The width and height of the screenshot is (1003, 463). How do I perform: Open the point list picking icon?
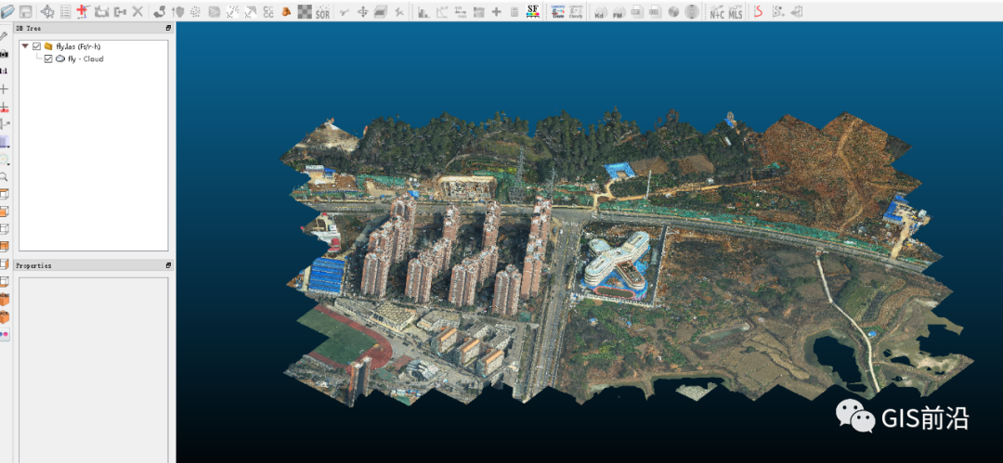tap(65, 11)
